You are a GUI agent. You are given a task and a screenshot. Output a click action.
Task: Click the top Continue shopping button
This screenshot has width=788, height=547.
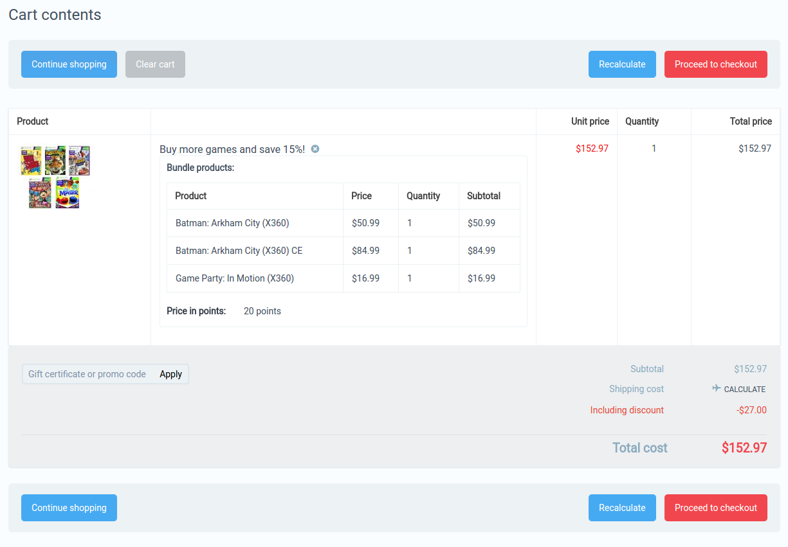69,64
